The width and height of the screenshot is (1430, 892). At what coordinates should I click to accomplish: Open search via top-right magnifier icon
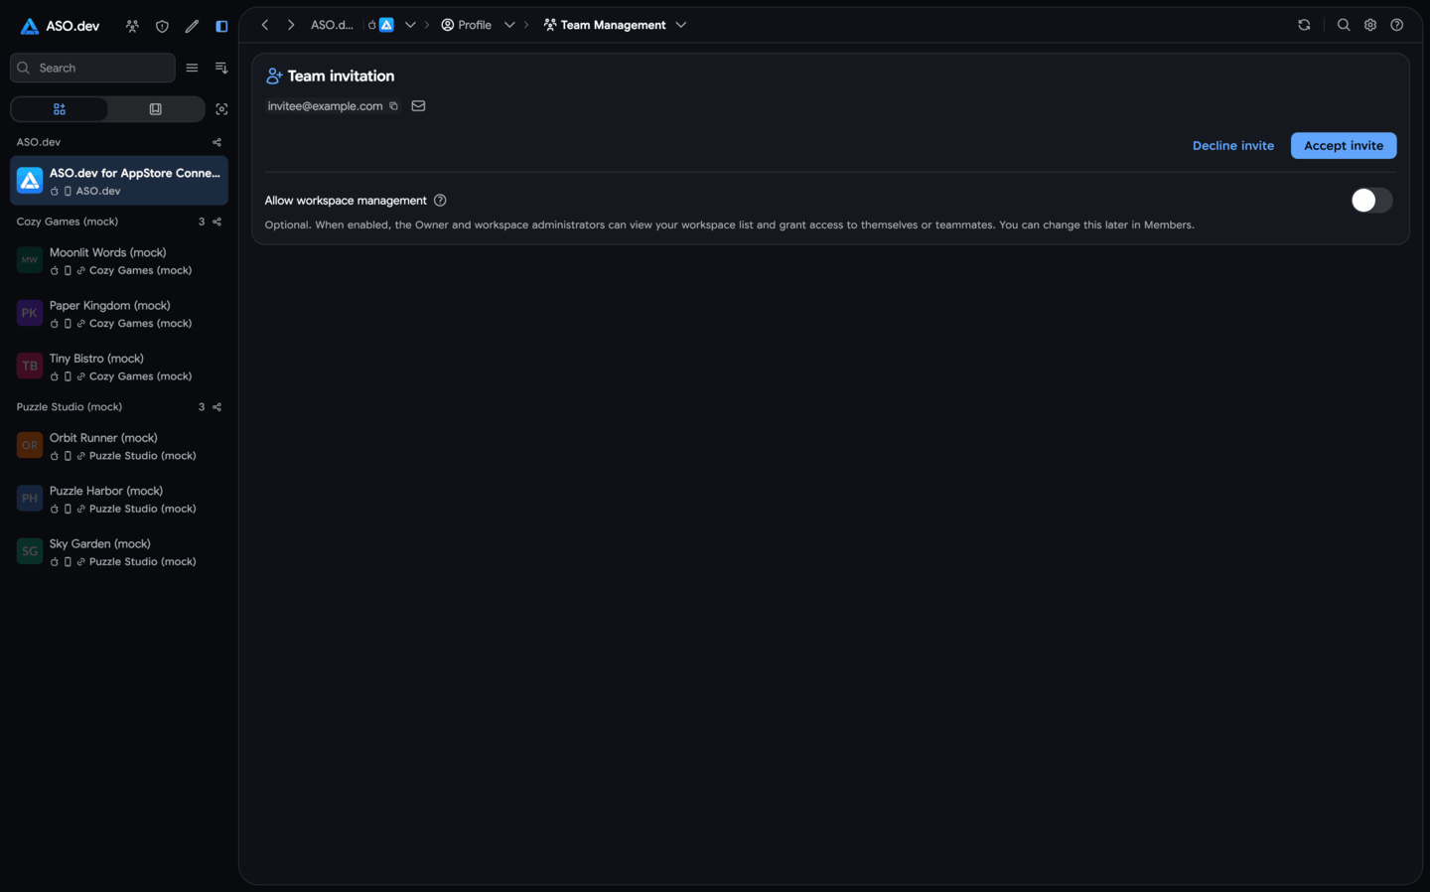coord(1344,25)
